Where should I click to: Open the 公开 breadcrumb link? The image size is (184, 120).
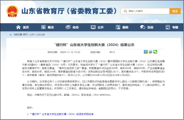pos(32,35)
